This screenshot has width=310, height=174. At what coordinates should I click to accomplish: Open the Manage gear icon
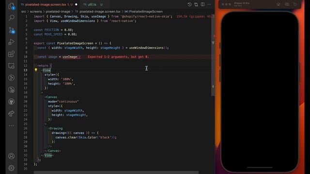[12, 168]
